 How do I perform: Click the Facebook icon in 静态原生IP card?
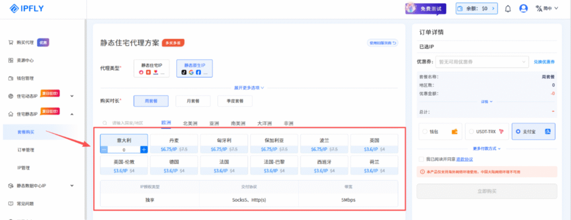(199, 72)
